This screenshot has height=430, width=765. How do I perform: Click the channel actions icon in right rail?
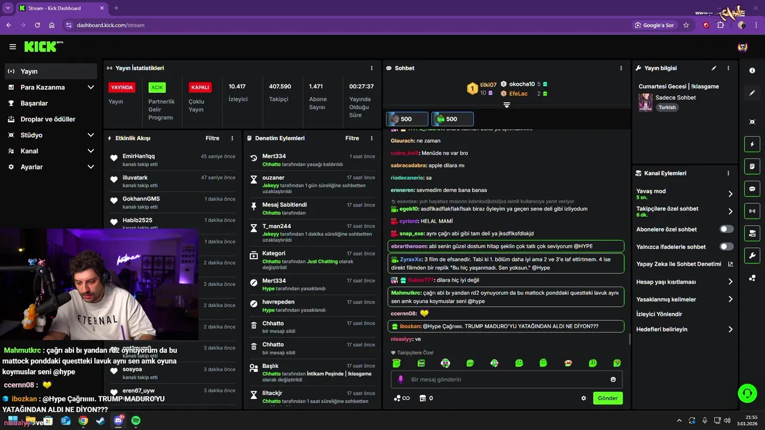(x=752, y=233)
